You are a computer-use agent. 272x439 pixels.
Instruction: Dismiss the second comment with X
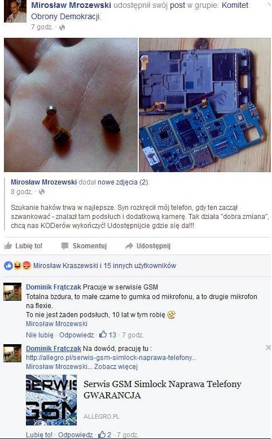(x=268, y=348)
